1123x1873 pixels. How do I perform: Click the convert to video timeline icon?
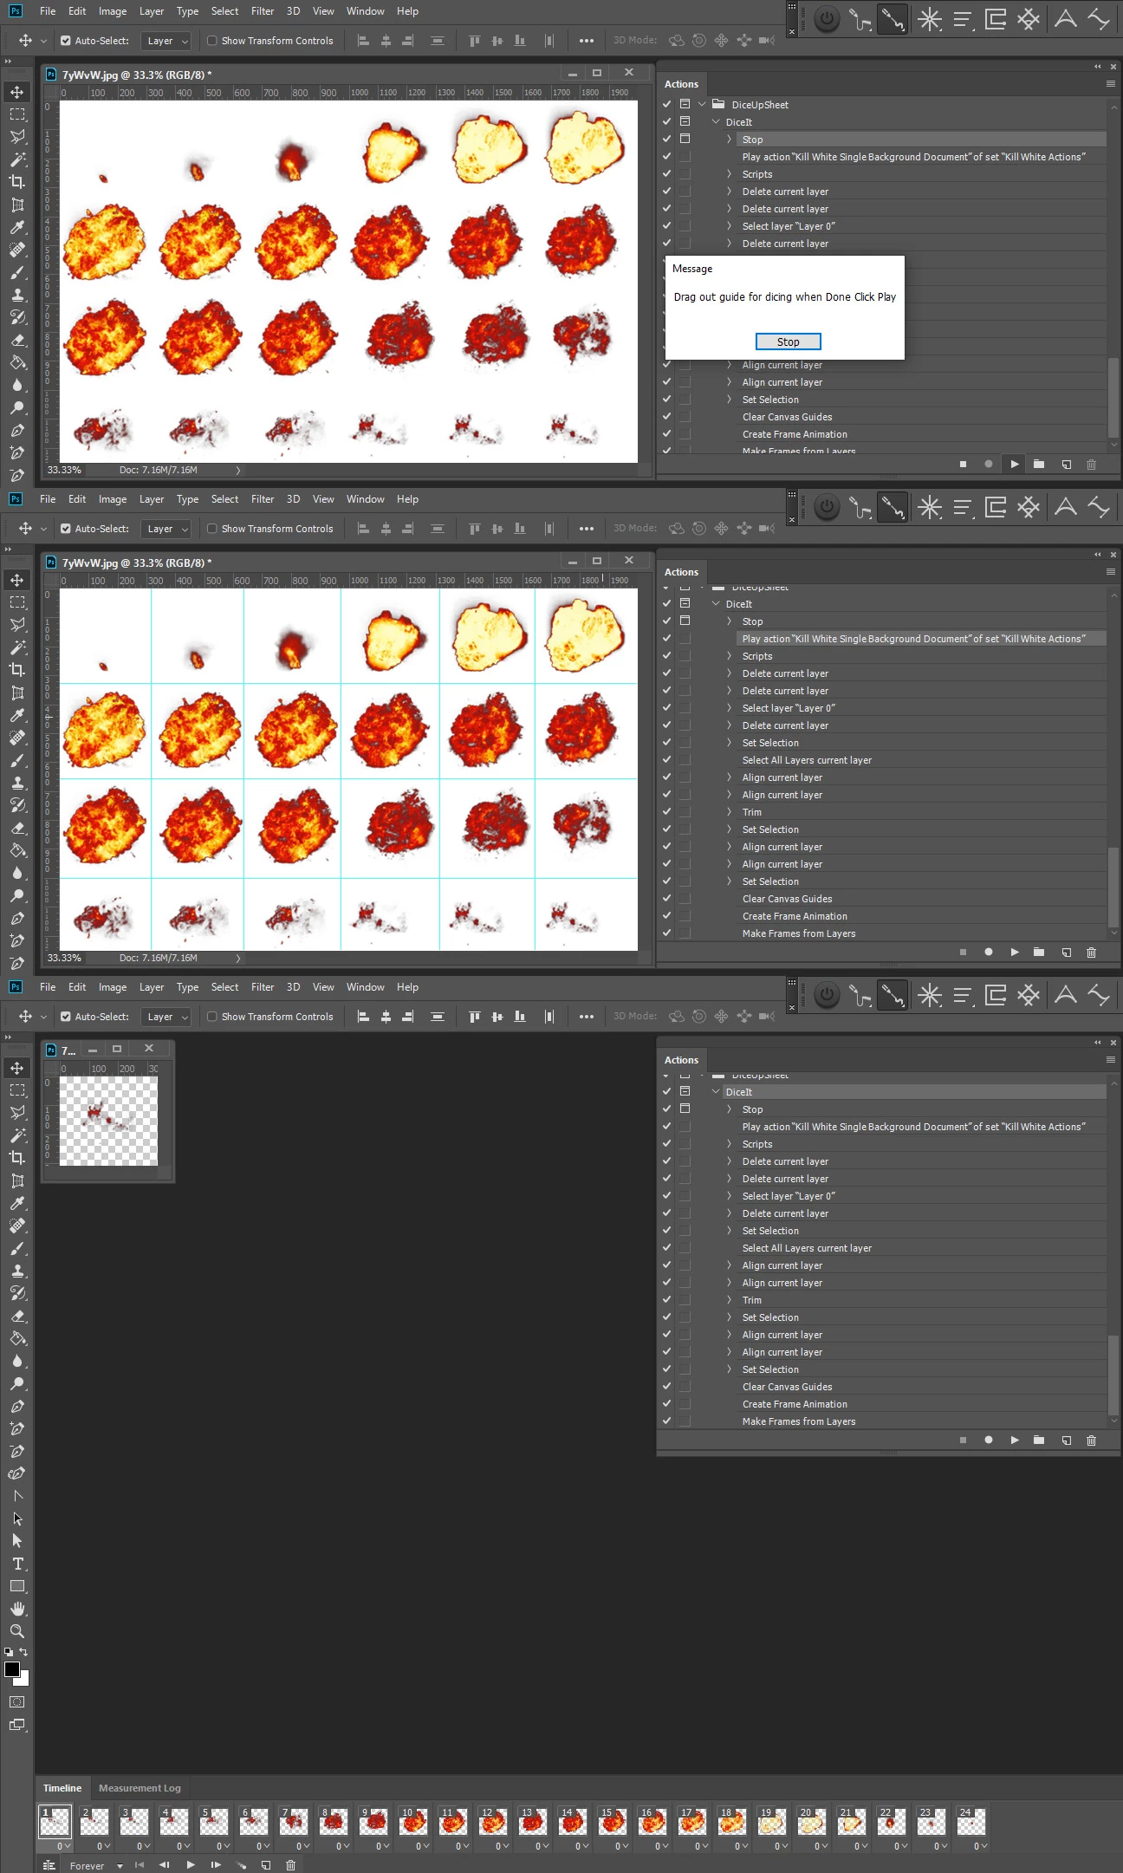click(49, 1865)
